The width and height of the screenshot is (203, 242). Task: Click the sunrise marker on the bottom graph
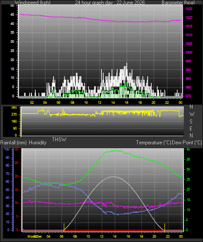click(64, 227)
